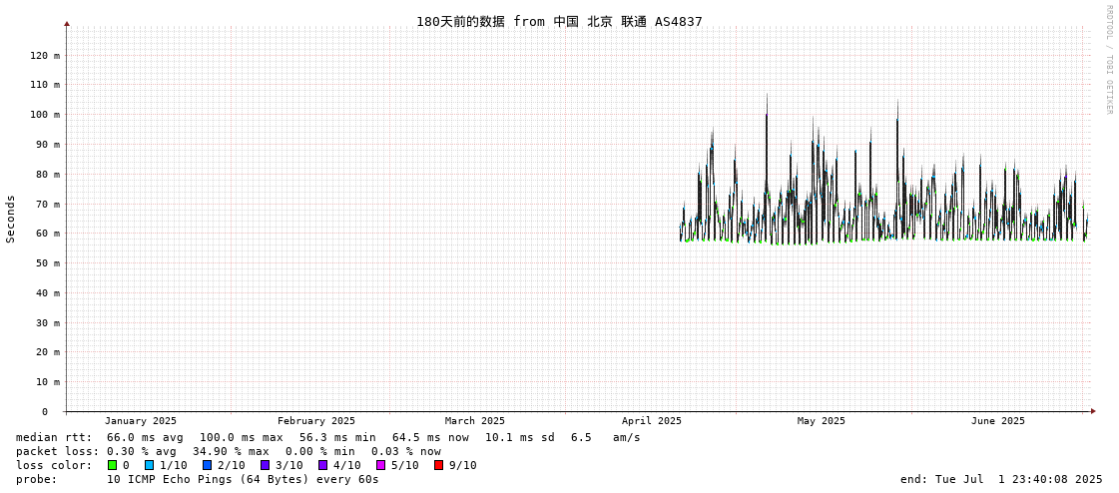Image resolution: width=1119 pixels, height=493 pixels.
Task: Click the 50 m y-axis label
Action: pos(49,263)
